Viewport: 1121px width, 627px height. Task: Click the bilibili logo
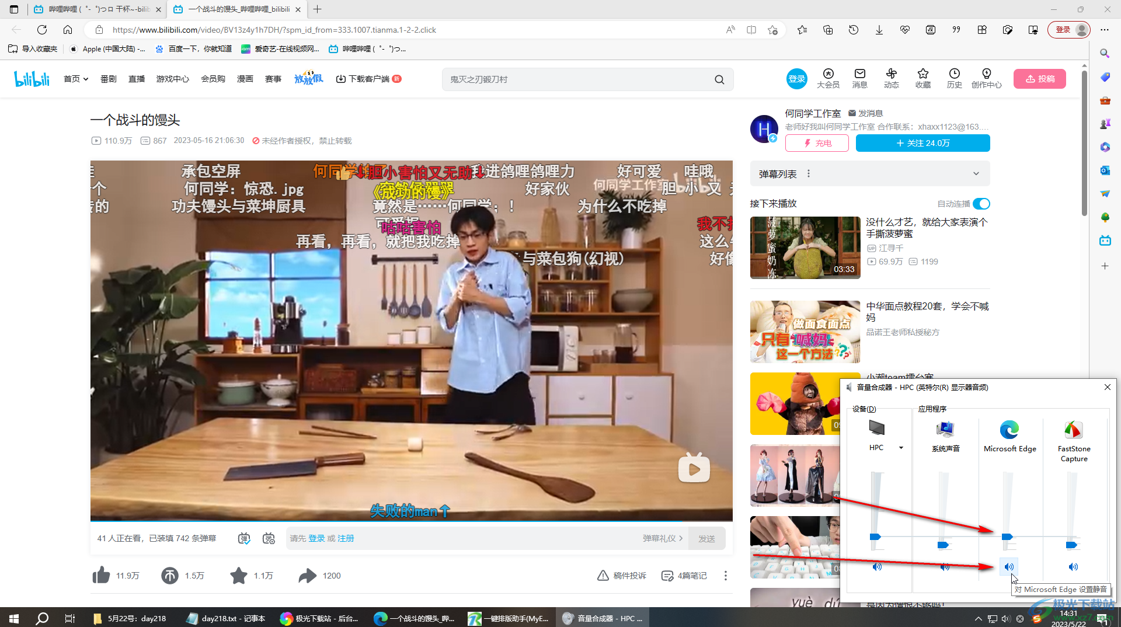(x=32, y=79)
